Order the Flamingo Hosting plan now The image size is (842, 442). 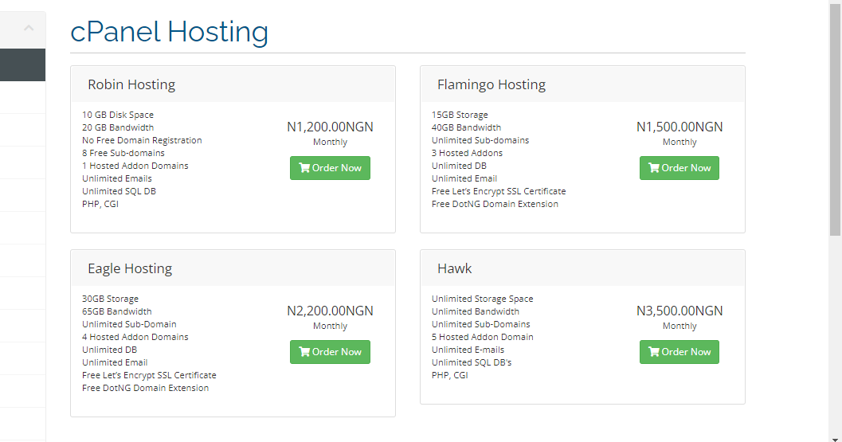[x=679, y=168]
